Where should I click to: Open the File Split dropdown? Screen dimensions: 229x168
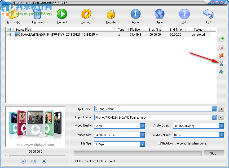(142, 144)
